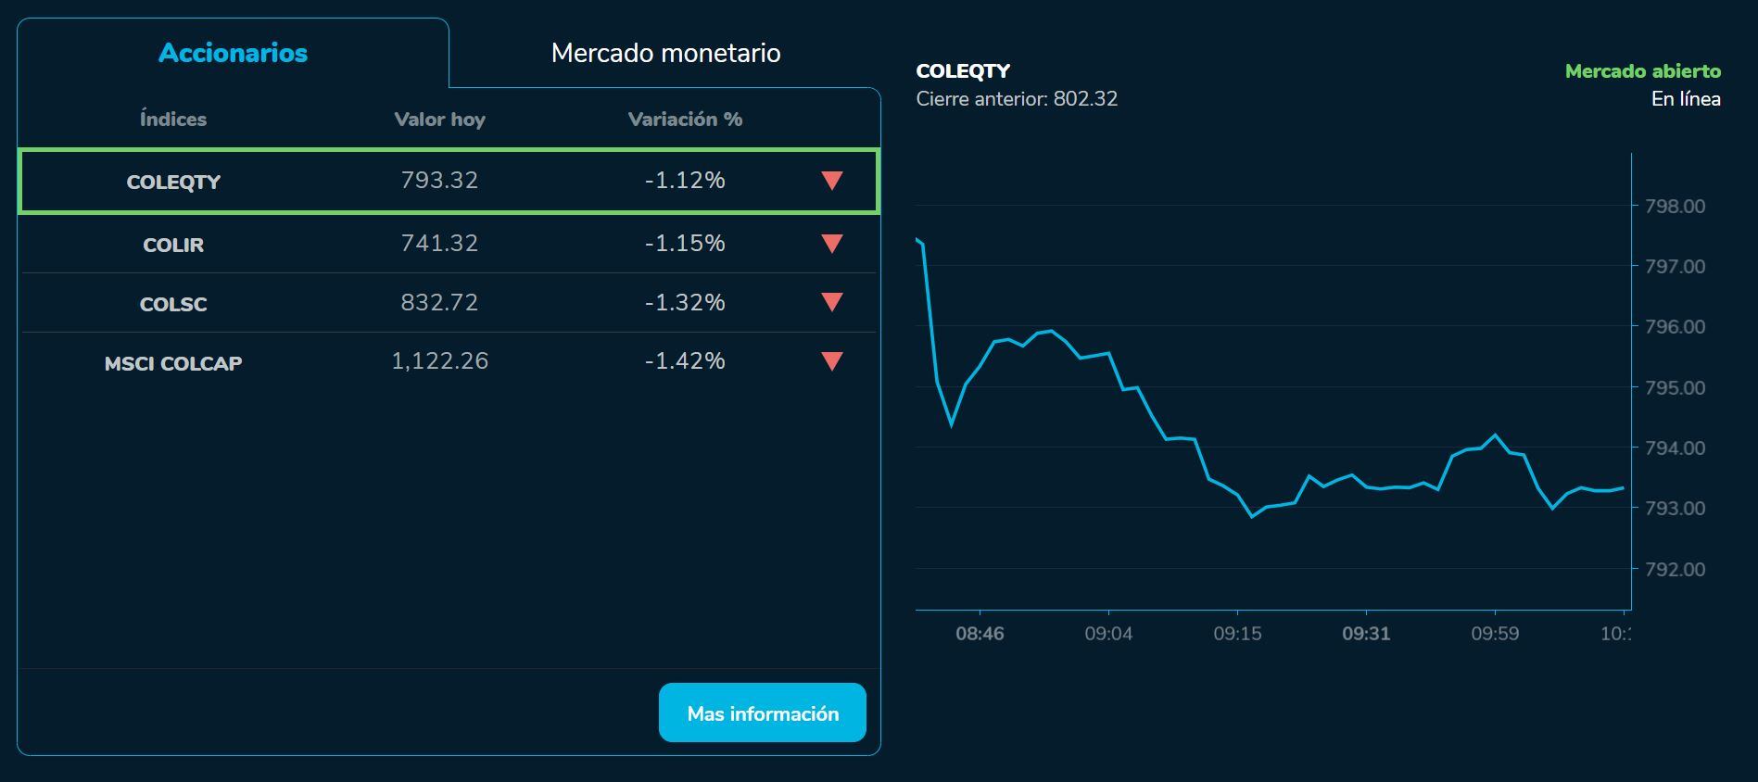The image size is (1758, 782).
Task: Click the red down-arrow beside COLEQTY
Action: 831,182
